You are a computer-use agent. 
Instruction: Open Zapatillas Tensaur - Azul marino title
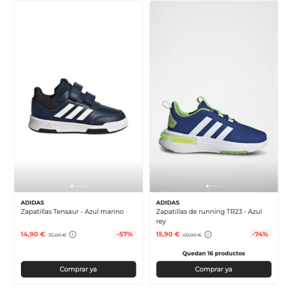72,212
